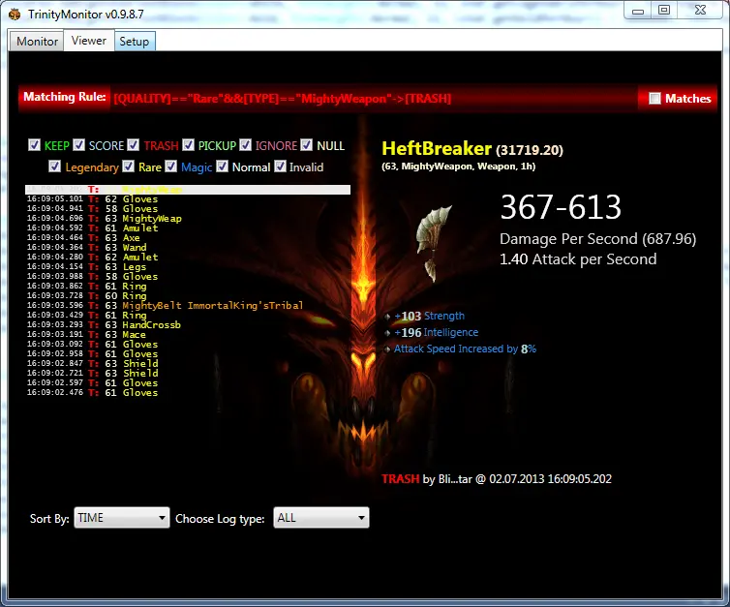Open the Setup tab
730x607 pixels.
point(135,42)
